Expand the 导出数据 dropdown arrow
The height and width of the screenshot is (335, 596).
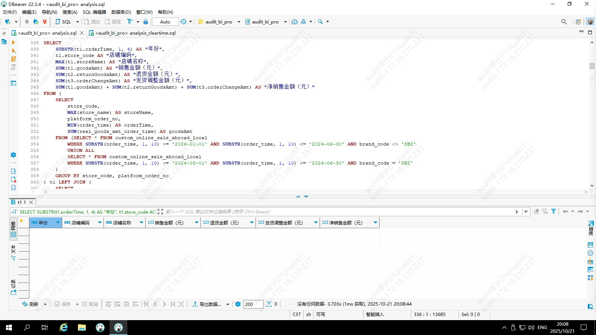pos(228,304)
